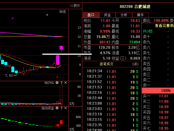The width and height of the screenshot is (174, 131).
Task: Click the dashed red volume bar in HHJVOL
Action: pyautogui.click(x=61, y=92)
